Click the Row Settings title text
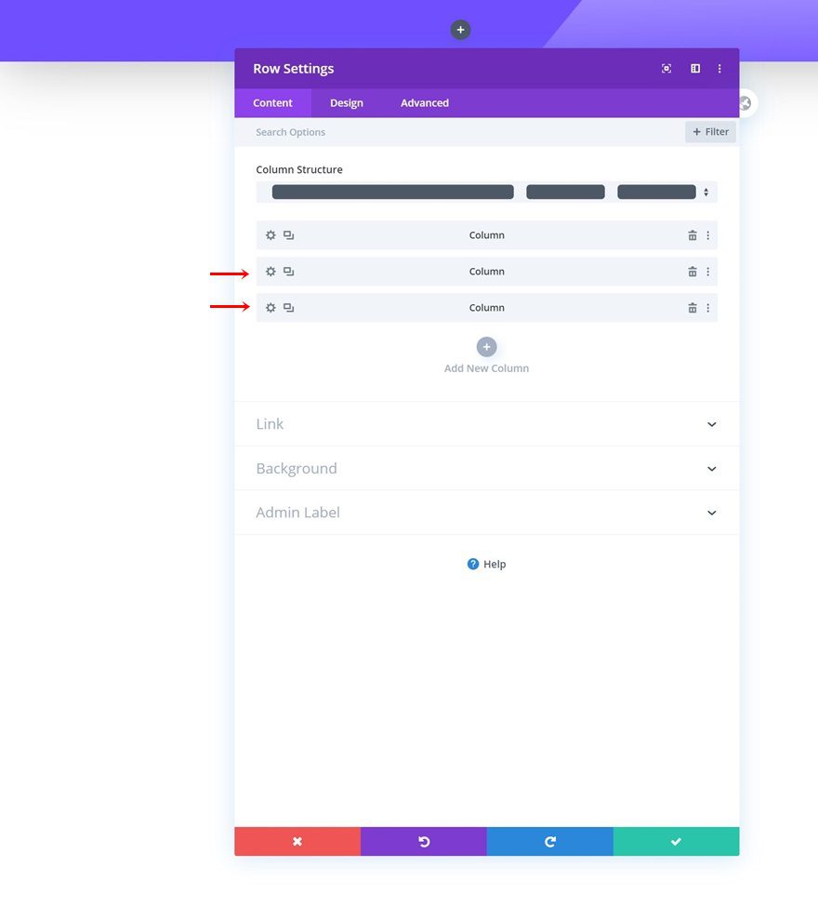Screen dimensions: 818x907 tap(293, 69)
